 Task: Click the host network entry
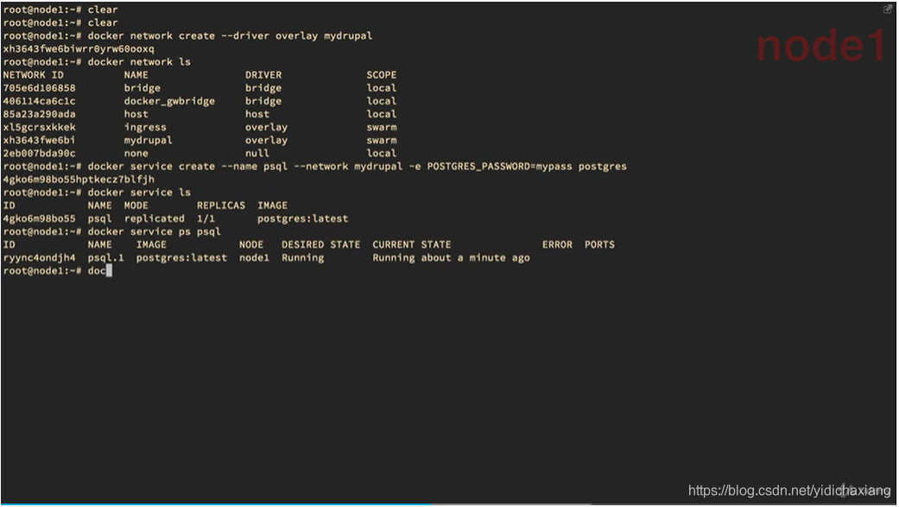pos(138,113)
